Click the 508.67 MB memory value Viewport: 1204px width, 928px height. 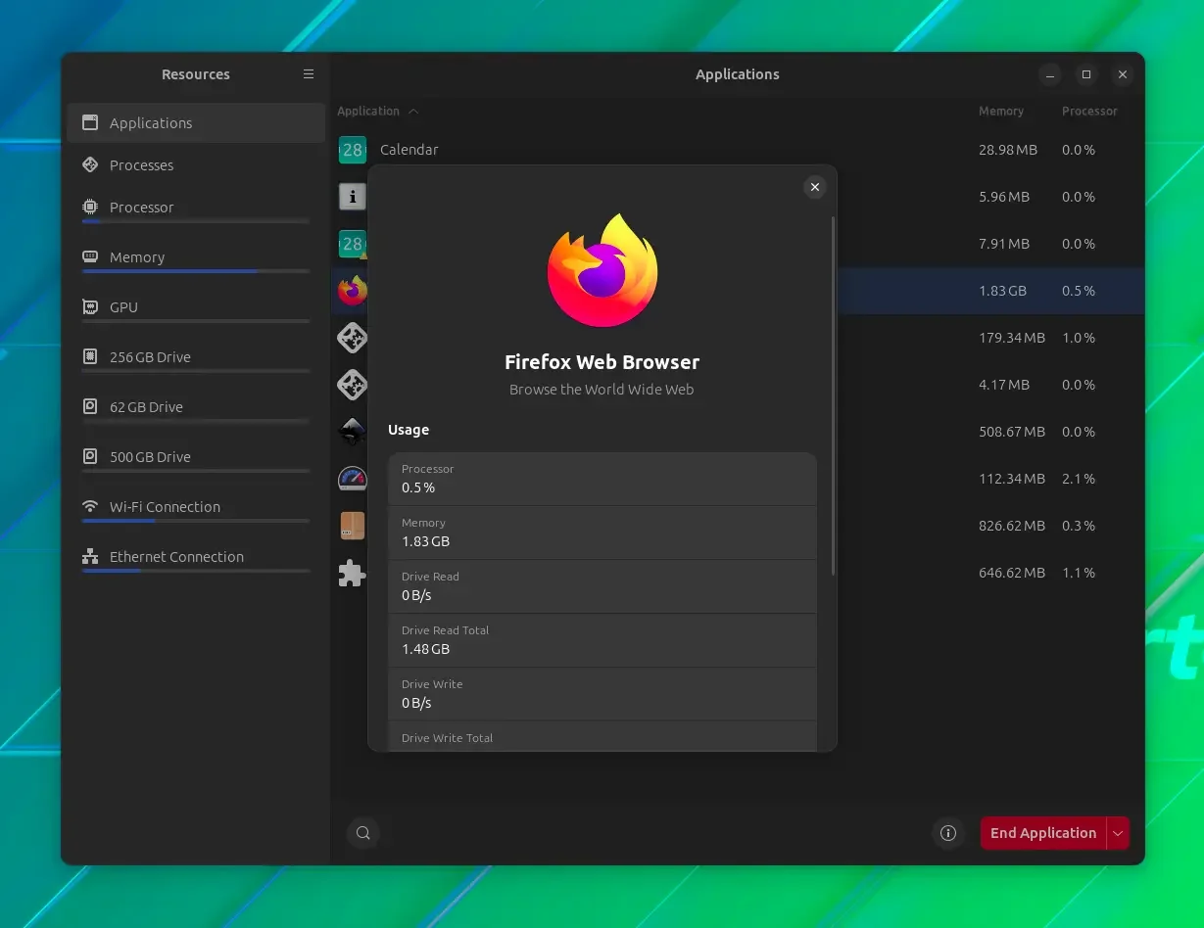pos(1012,432)
